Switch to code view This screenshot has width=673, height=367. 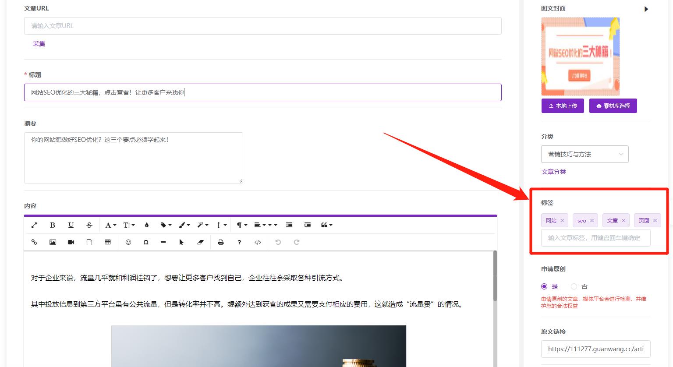258,242
